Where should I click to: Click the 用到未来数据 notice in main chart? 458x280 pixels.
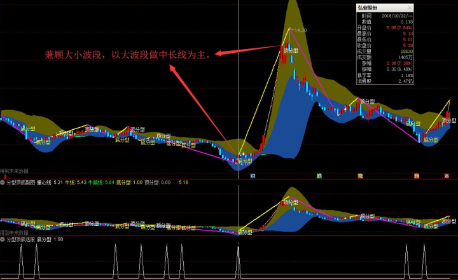[x=14, y=171]
